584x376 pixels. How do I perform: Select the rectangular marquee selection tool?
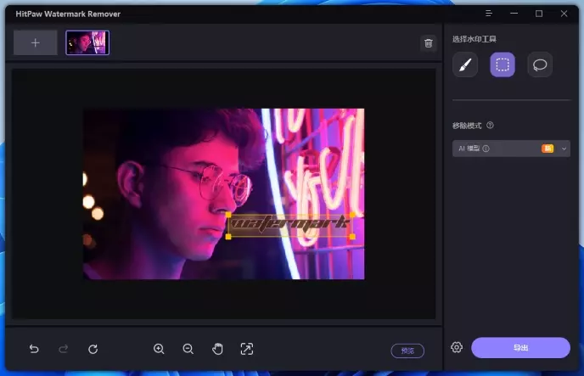point(503,65)
